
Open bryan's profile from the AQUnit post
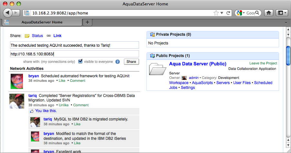34,76
